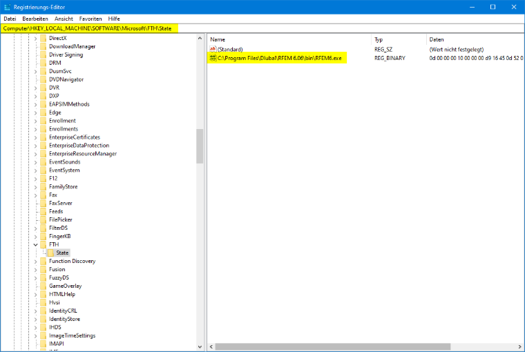Click tree scrollbar down arrow
Image resolution: width=525 pixels, height=352 pixels.
pyautogui.click(x=200, y=346)
